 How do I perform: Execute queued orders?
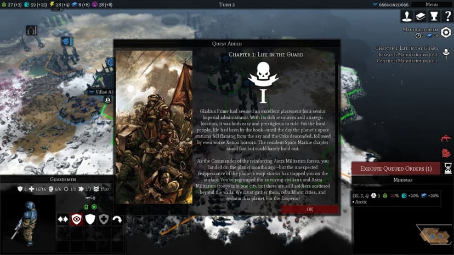(x=396, y=169)
